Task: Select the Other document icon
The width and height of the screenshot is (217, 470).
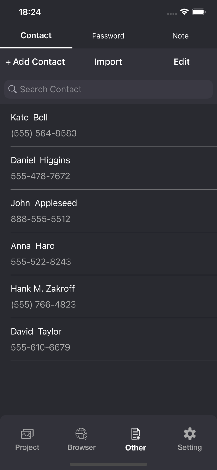Action: [136, 434]
